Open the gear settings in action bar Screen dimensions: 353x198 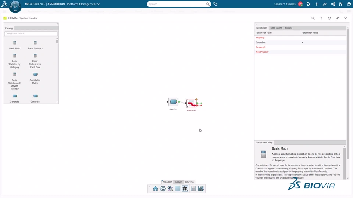[x=163, y=188]
